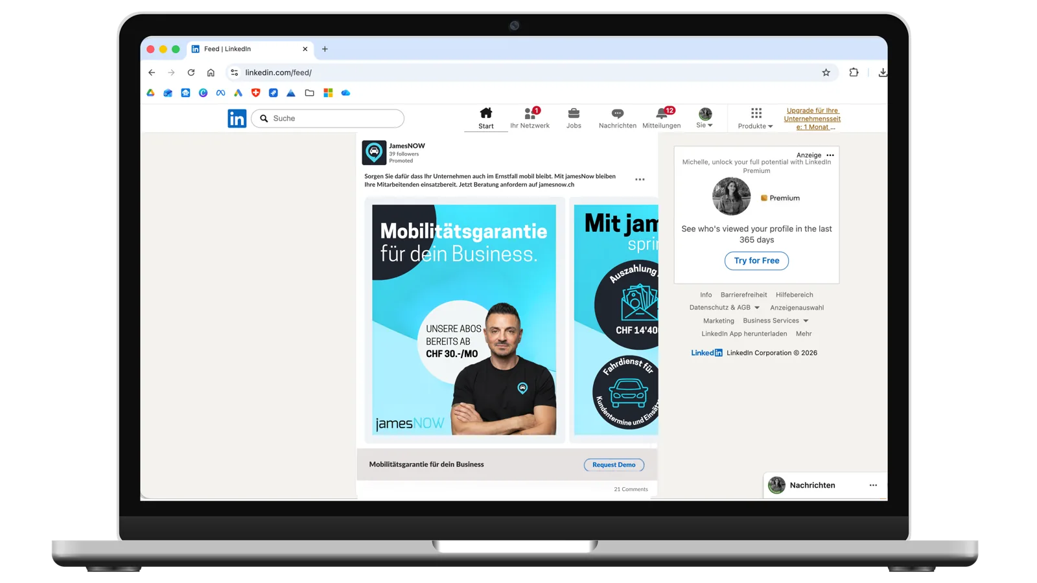
Task: Open Mehr footer link
Action: 804,334
